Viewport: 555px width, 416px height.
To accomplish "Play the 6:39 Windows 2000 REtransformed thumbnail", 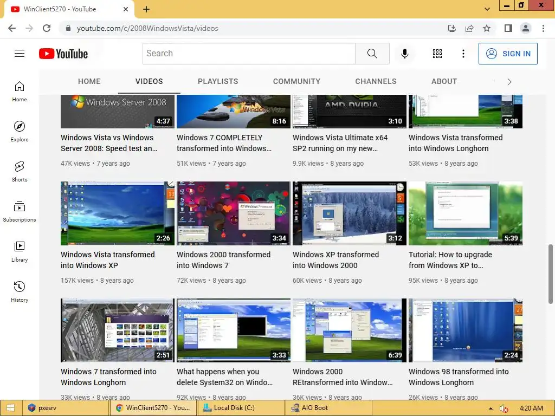I will [350, 330].
